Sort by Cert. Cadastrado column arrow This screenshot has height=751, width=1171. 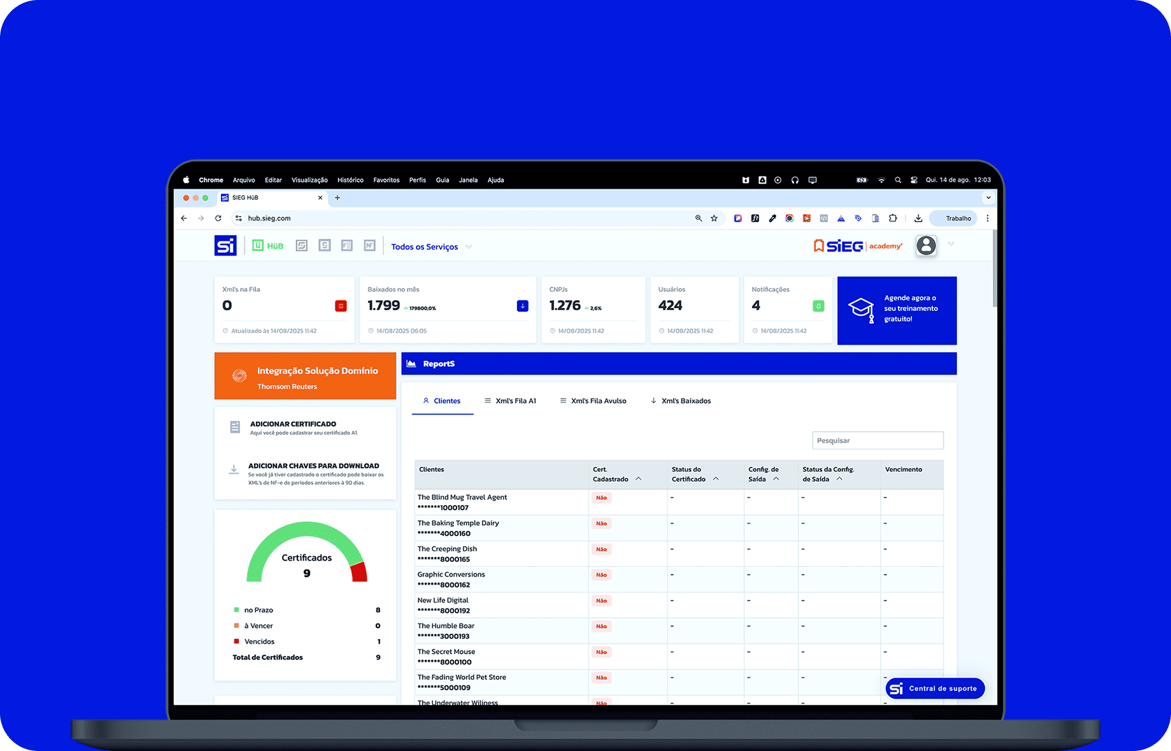[639, 479]
